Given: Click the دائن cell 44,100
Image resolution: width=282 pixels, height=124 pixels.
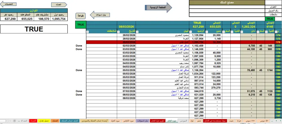Looking at the screenshot, I should click(x=248, y=49).
